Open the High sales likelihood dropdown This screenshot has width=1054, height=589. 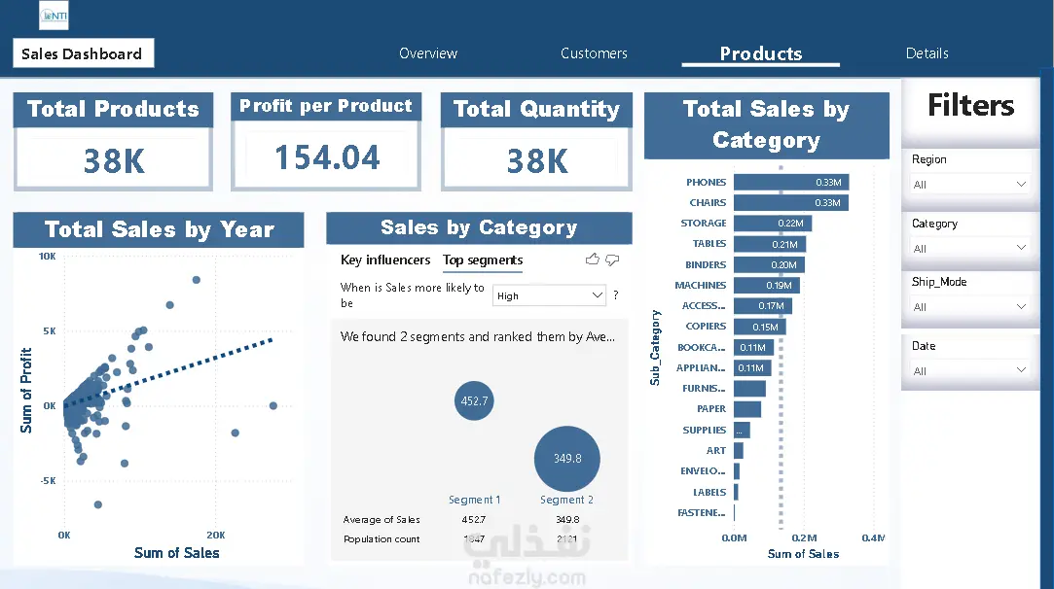pos(549,295)
